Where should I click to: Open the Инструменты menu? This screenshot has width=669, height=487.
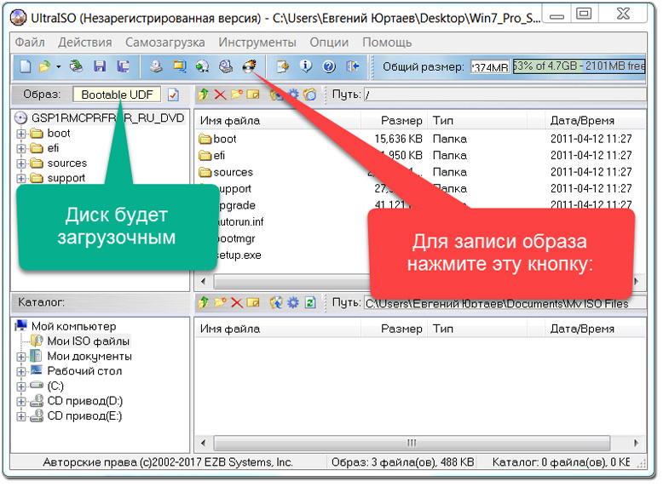pos(257,43)
